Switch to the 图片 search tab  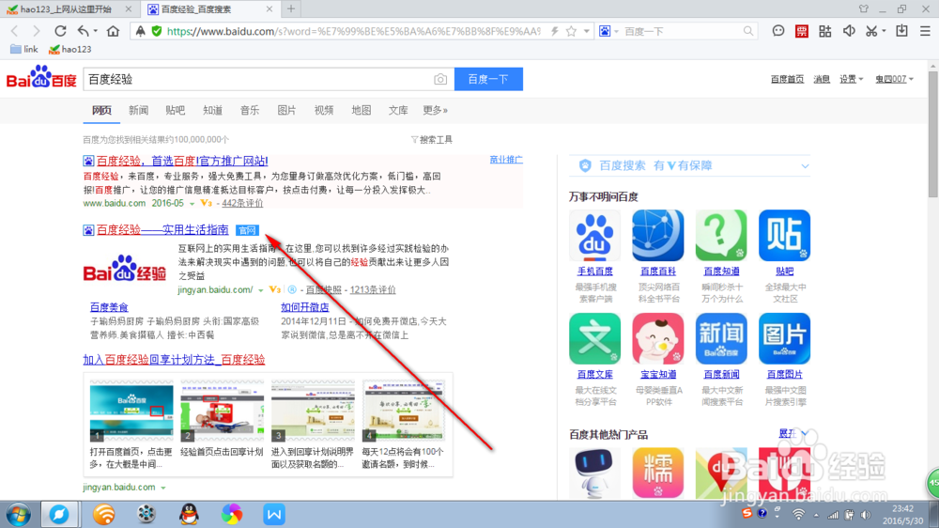click(x=286, y=110)
